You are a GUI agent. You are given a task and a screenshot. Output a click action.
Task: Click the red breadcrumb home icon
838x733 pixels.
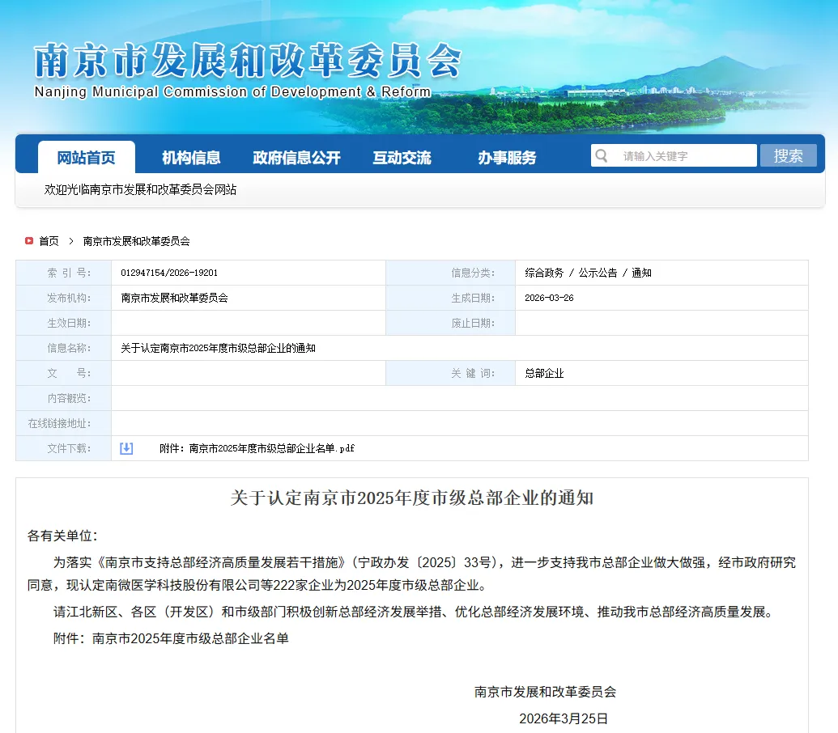pyautogui.click(x=29, y=241)
